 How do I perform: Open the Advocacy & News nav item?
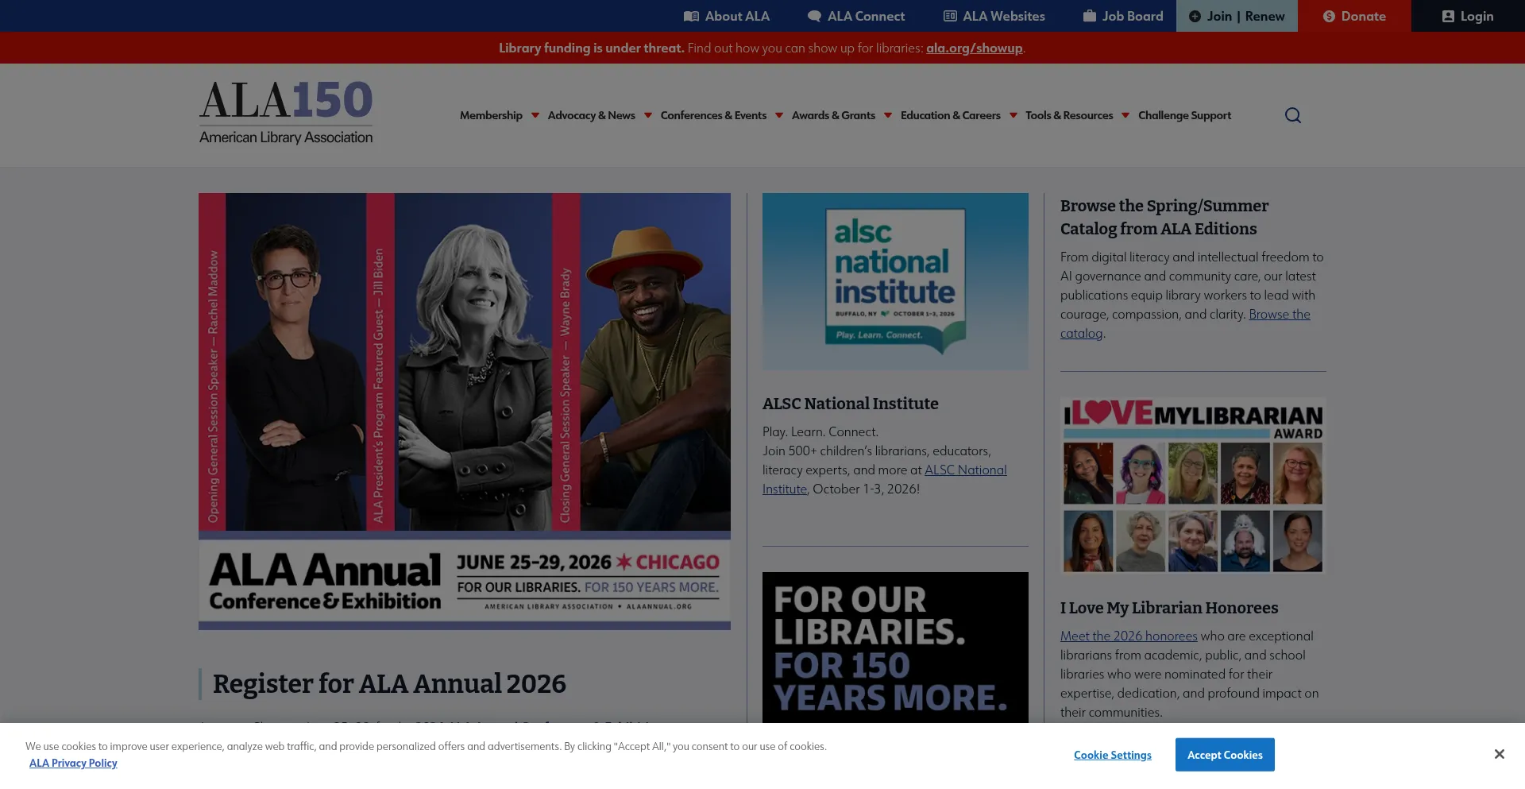coord(592,115)
